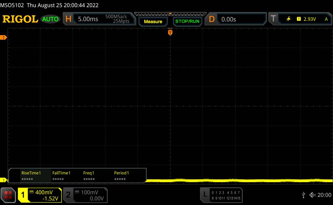Open the delay D settings
Screen dimensions: 333x205
coord(212,19)
